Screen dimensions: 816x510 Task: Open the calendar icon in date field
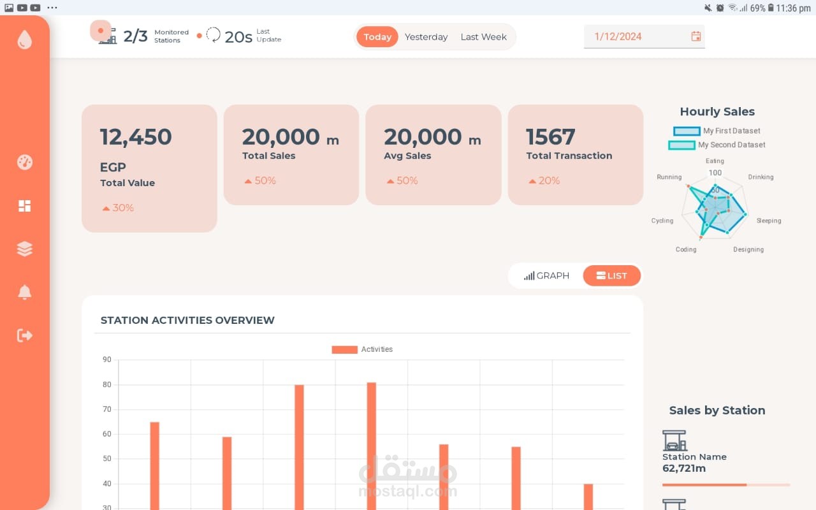[696, 36]
